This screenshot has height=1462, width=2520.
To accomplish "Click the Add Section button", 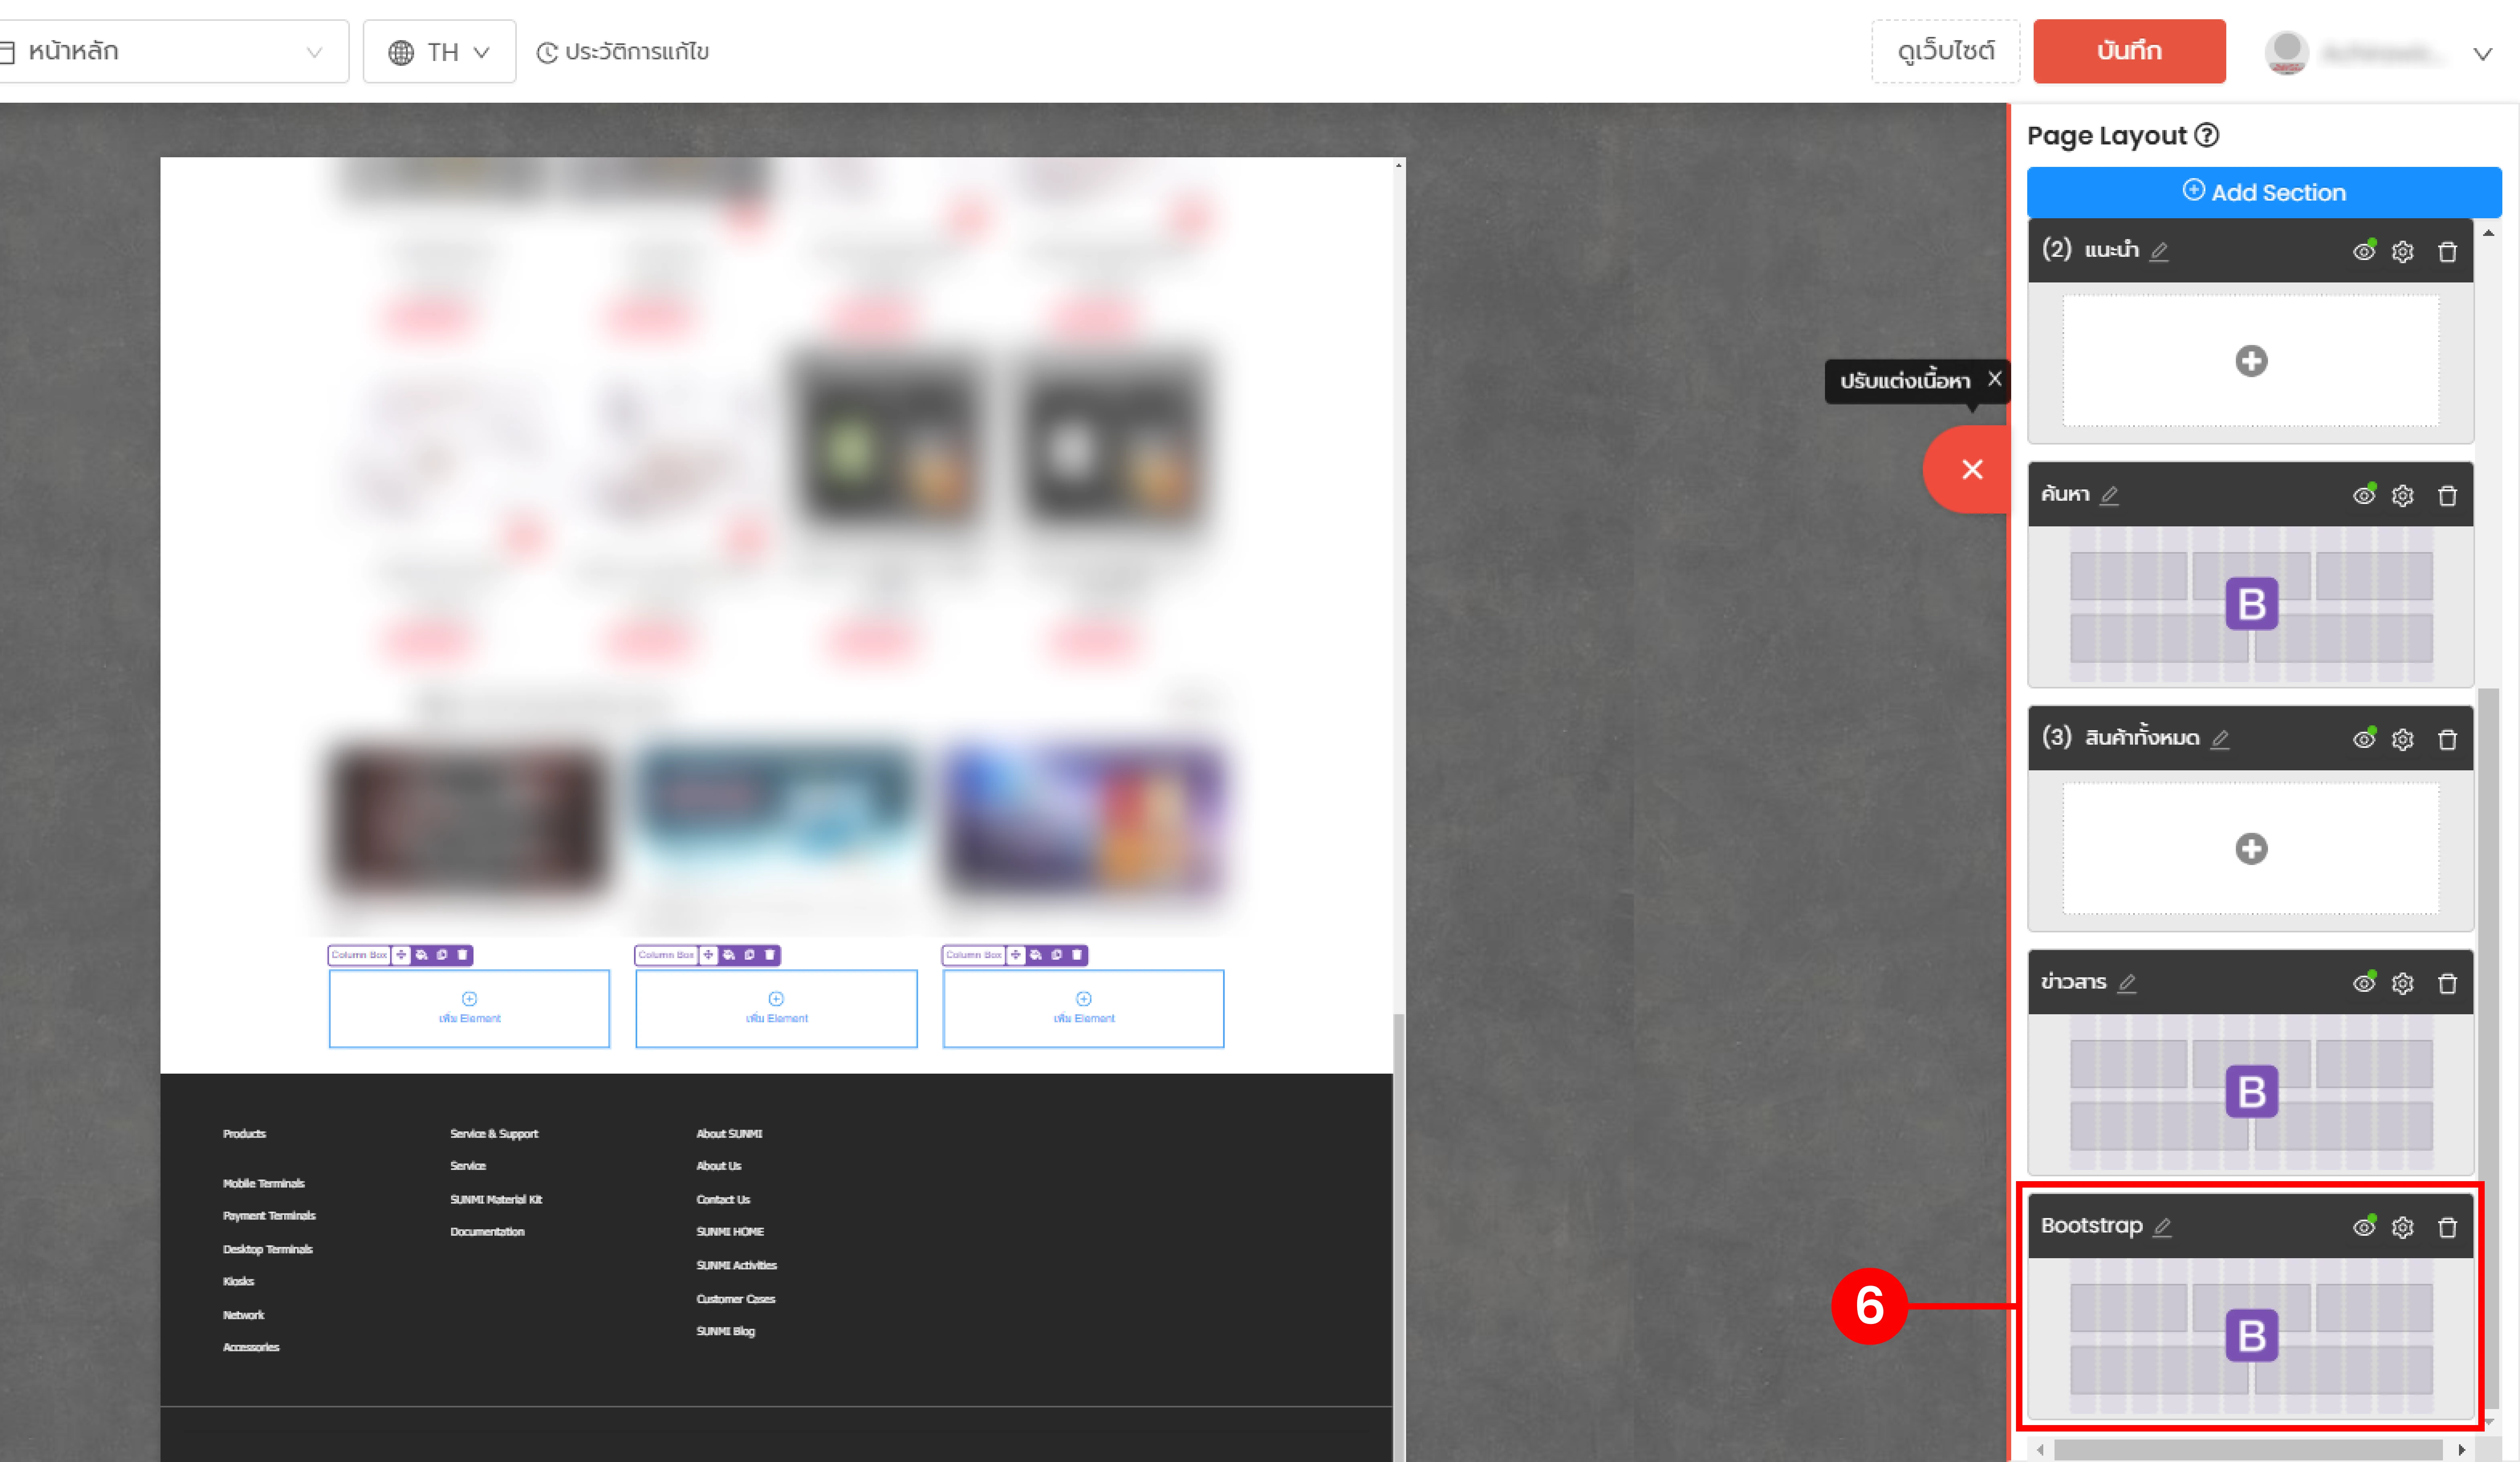I will click(x=2264, y=192).
